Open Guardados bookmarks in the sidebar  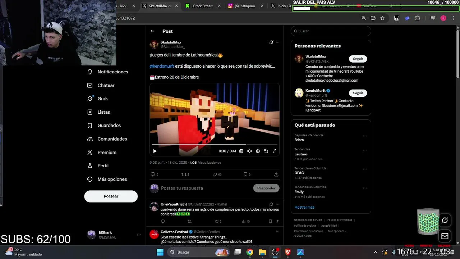104,125
